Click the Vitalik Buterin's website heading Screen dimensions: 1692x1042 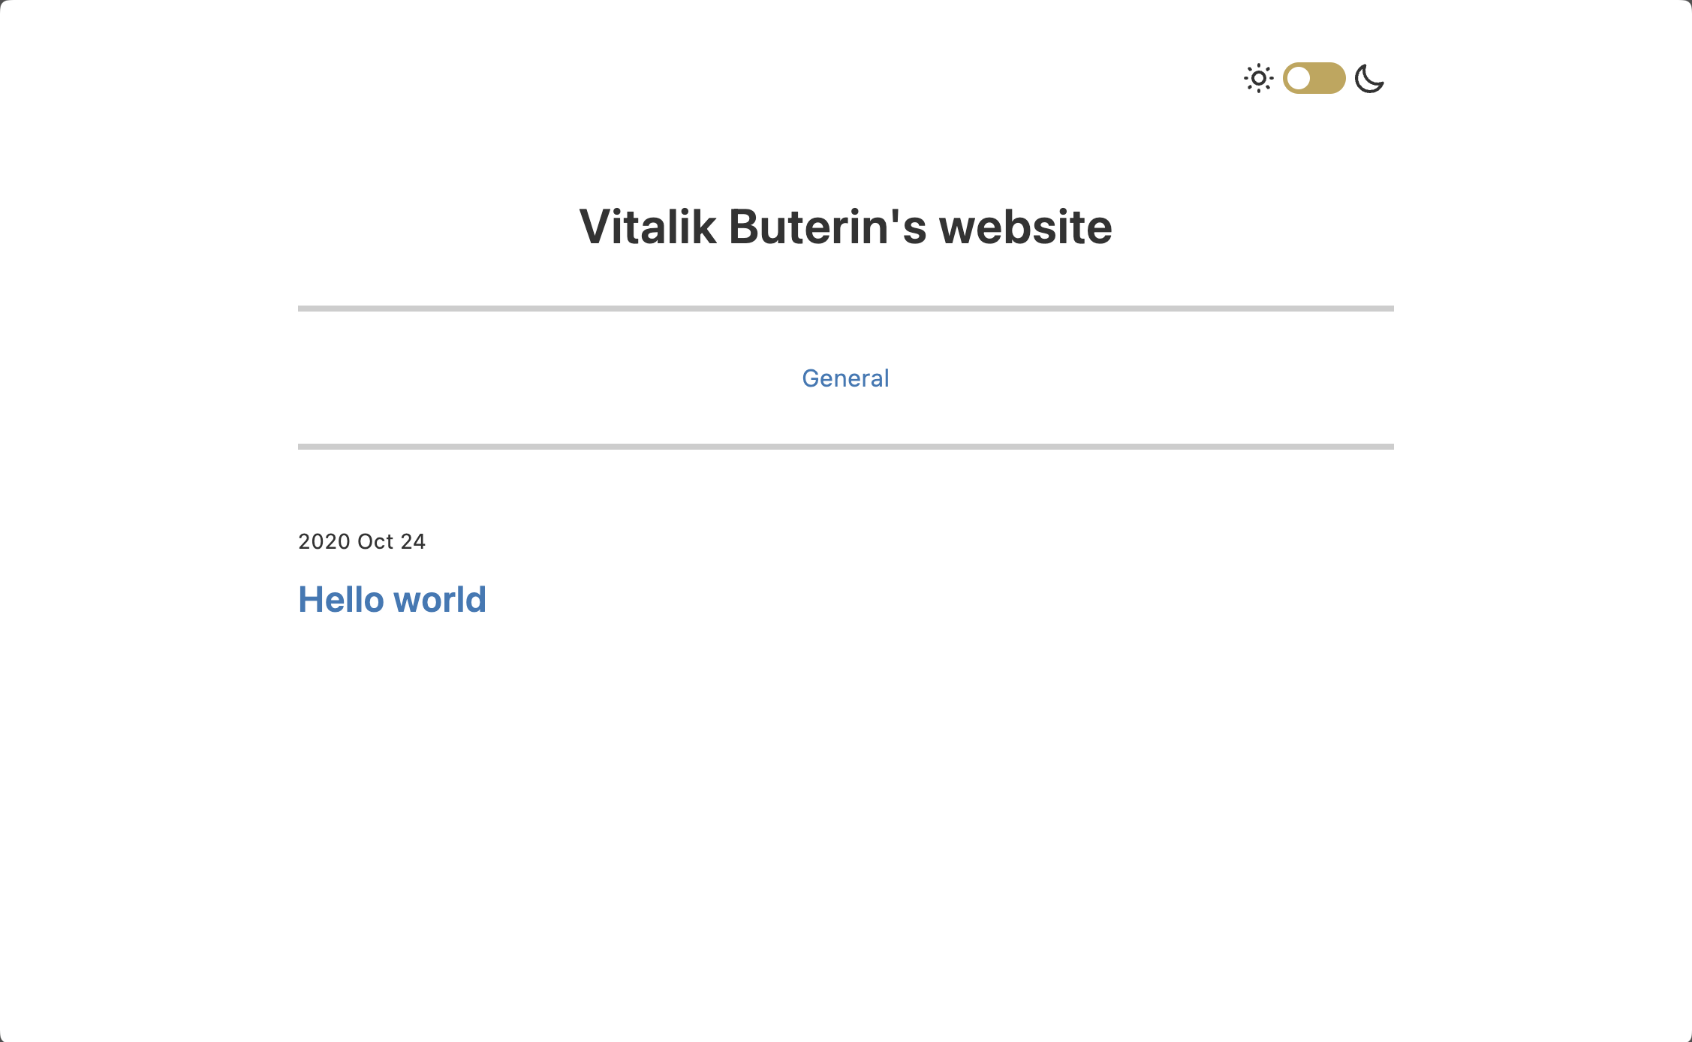845,226
